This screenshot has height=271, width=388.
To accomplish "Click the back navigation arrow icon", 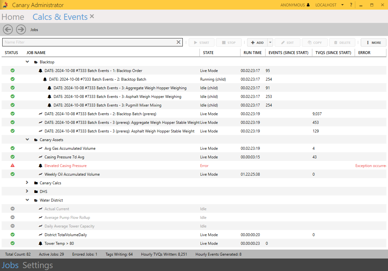I will (x=8, y=29).
